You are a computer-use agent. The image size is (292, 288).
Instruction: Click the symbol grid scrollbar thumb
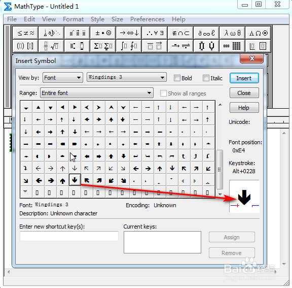[x=220, y=169]
